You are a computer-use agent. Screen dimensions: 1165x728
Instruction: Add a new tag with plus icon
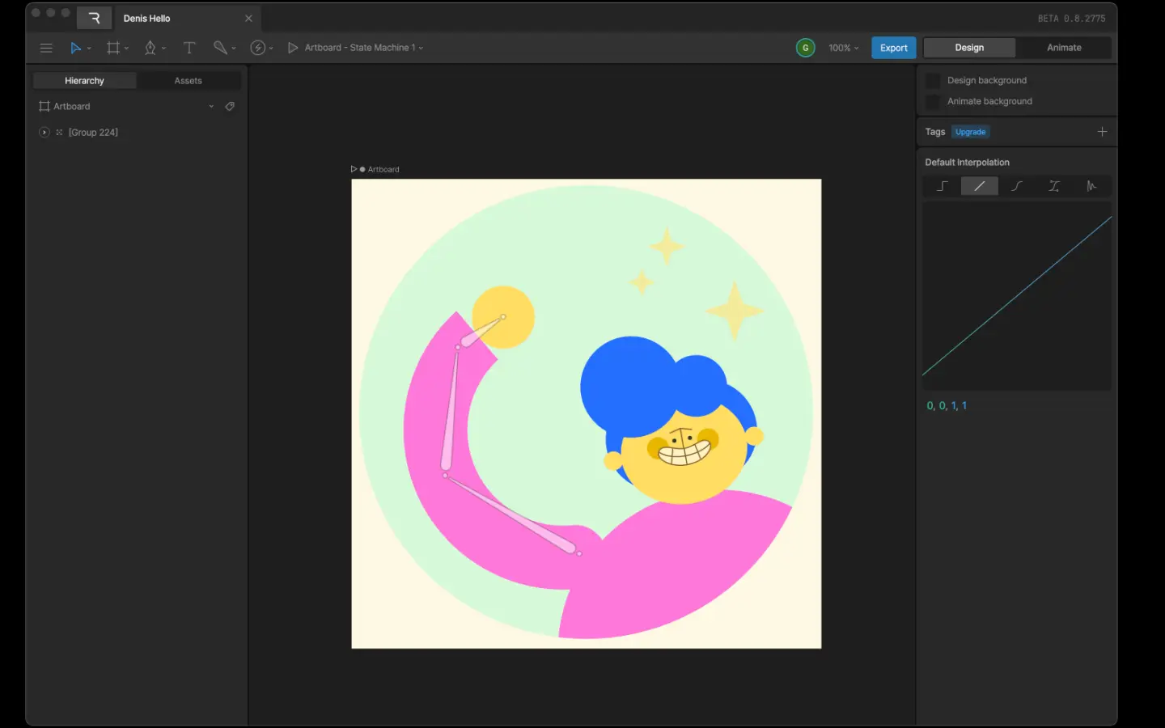coord(1102,132)
